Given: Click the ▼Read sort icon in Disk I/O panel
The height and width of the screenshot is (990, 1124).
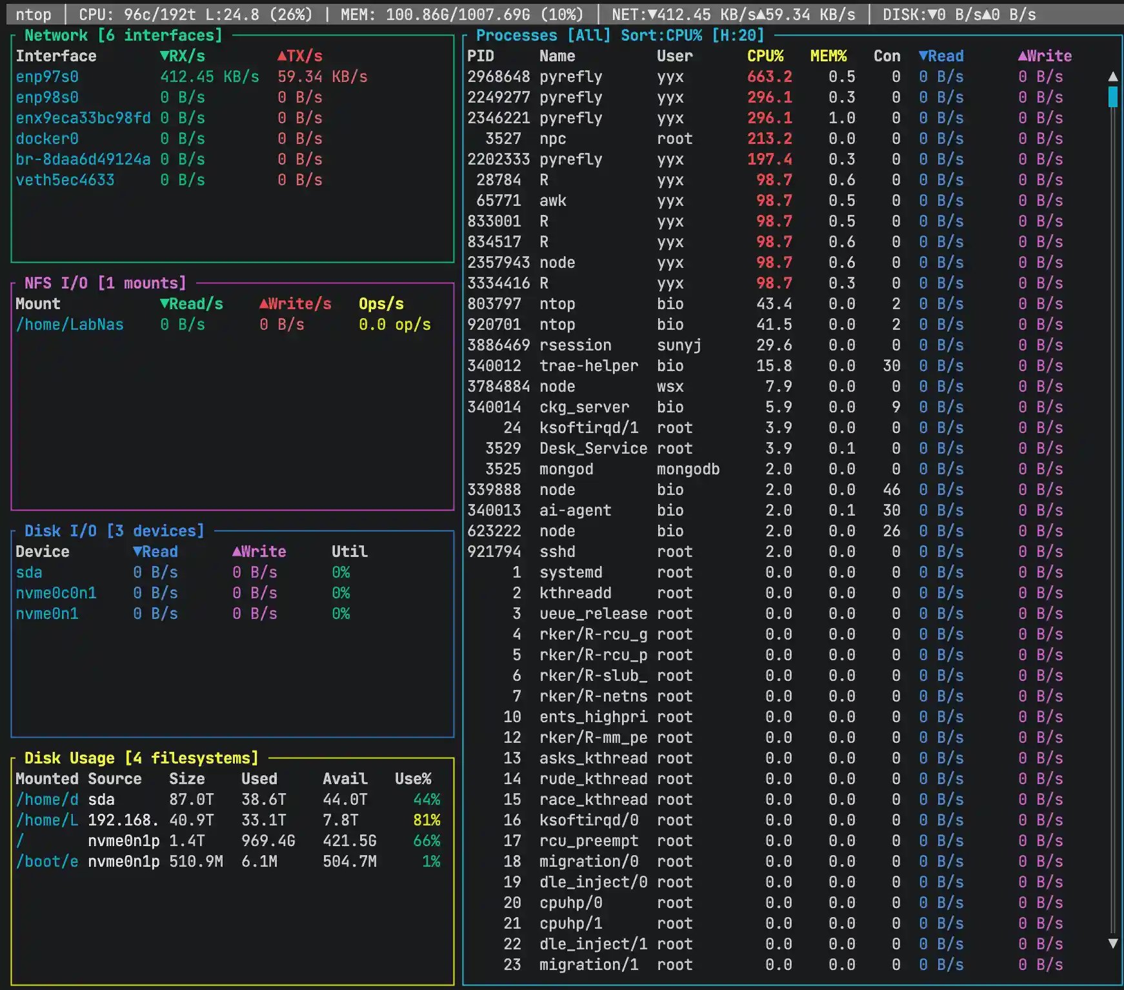Looking at the screenshot, I should pyautogui.click(x=137, y=551).
